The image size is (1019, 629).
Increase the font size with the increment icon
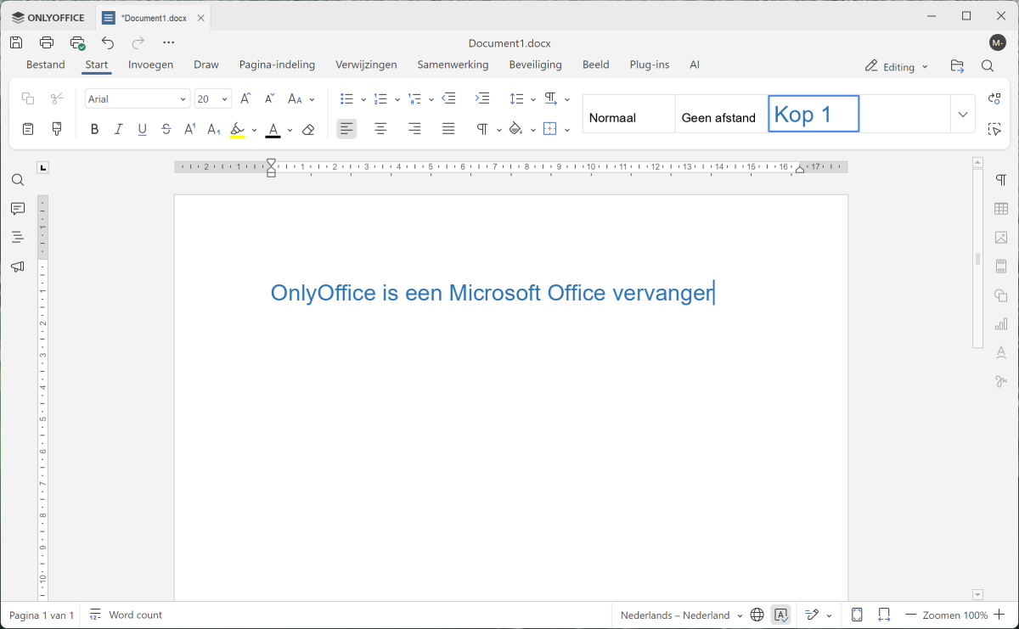click(x=245, y=99)
